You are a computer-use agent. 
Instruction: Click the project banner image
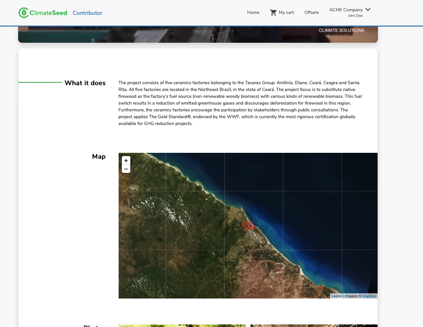(x=198, y=34)
